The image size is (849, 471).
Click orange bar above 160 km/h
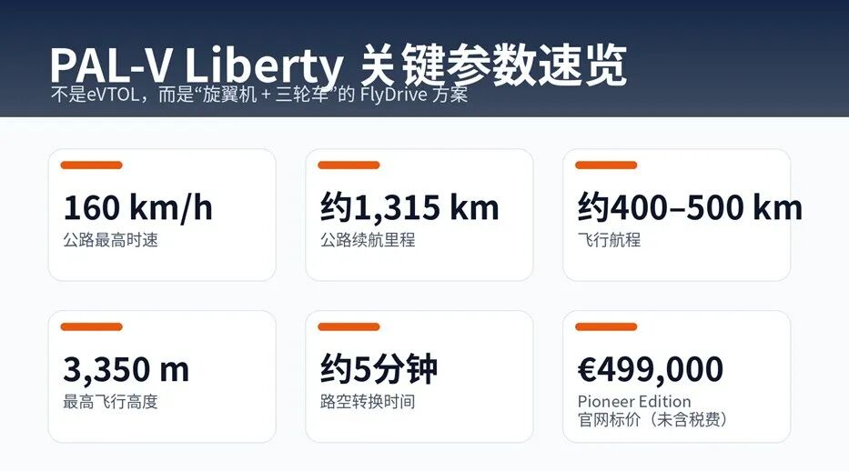91,165
